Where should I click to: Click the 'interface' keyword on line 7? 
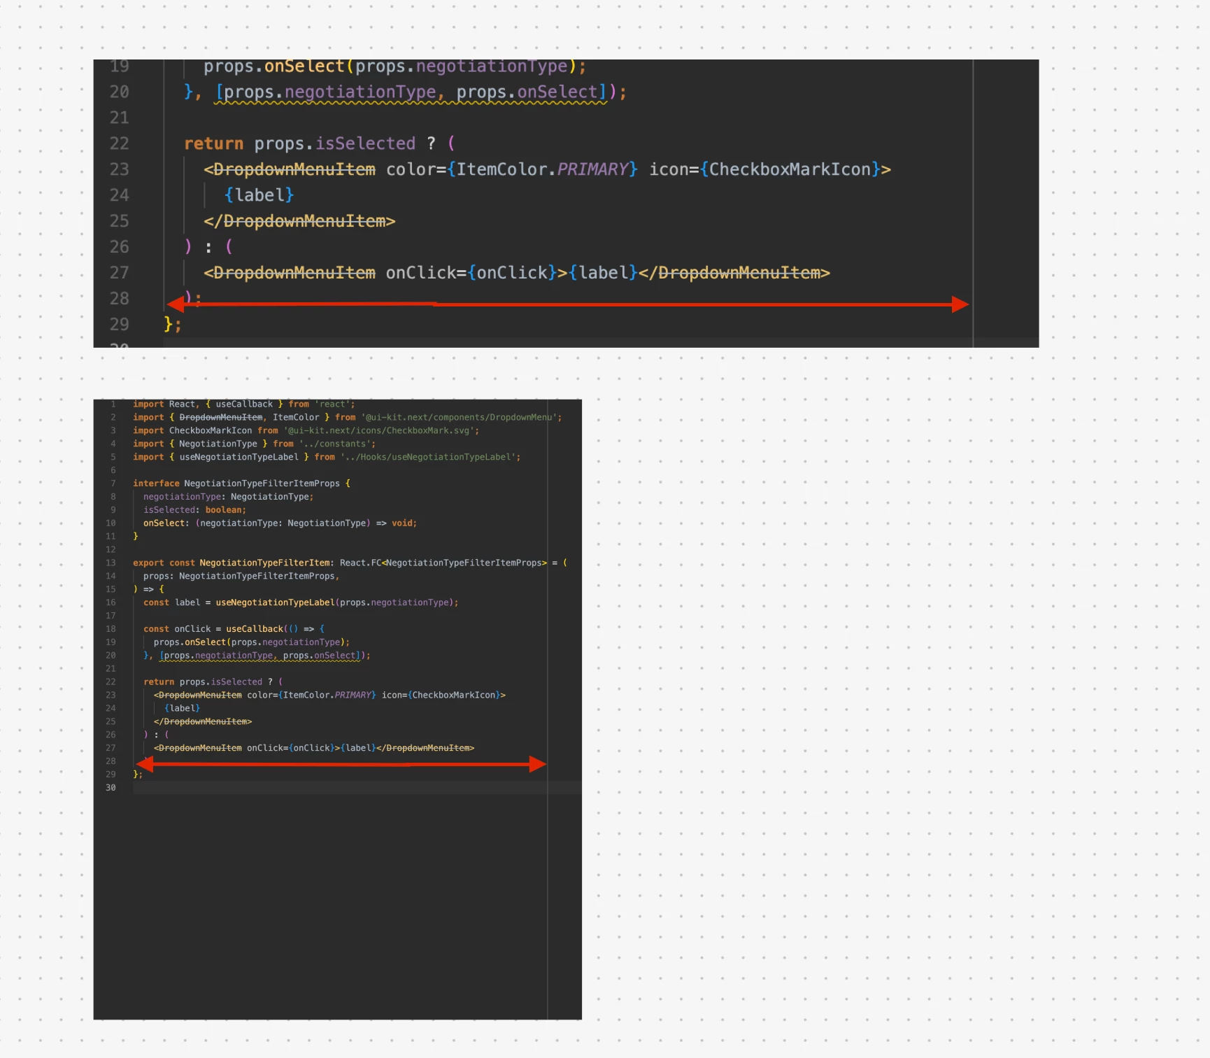tap(156, 484)
